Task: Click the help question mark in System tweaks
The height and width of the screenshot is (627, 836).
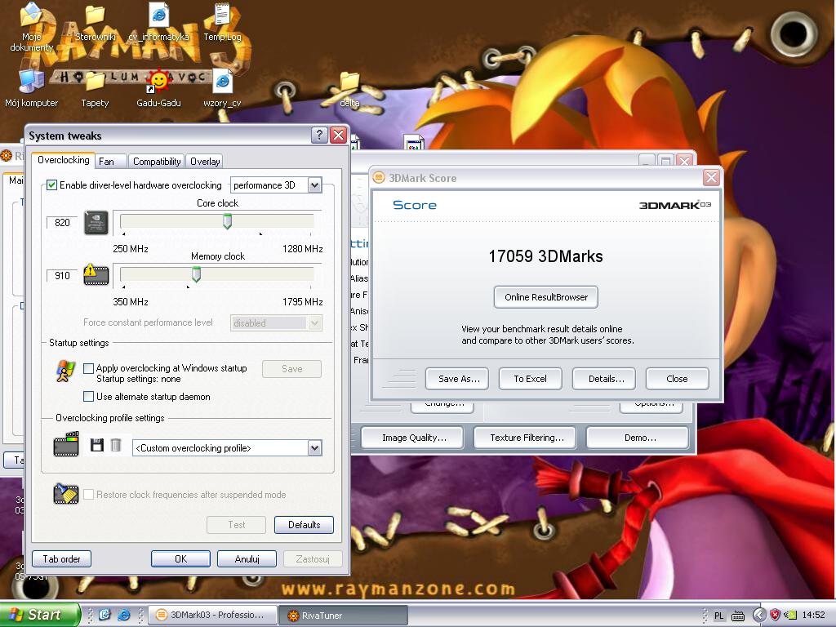Action: pyautogui.click(x=319, y=136)
